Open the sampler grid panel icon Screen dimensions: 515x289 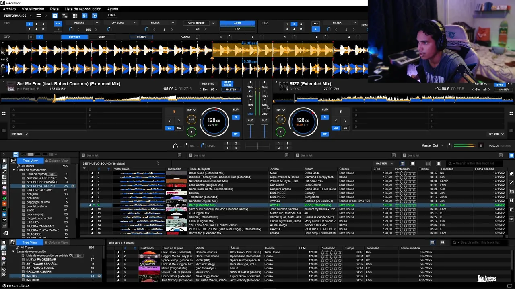tap(74, 16)
